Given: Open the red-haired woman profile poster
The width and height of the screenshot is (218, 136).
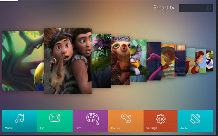Looking at the screenshot, I should click(x=200, y=61).
